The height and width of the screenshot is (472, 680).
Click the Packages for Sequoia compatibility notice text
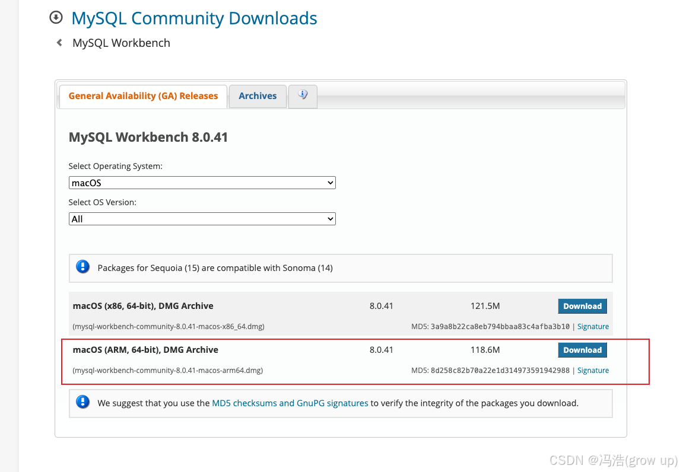[x=215, y=268]
